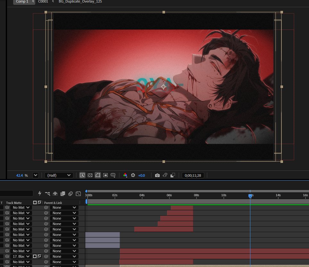Open grid and guide options
This screenshot has width=309, height=267.
[x=113, y=175]
